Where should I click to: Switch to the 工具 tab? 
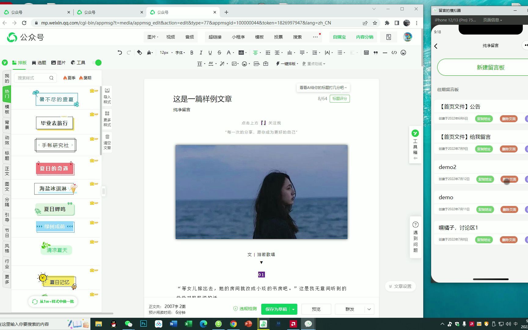click(78, 63)
